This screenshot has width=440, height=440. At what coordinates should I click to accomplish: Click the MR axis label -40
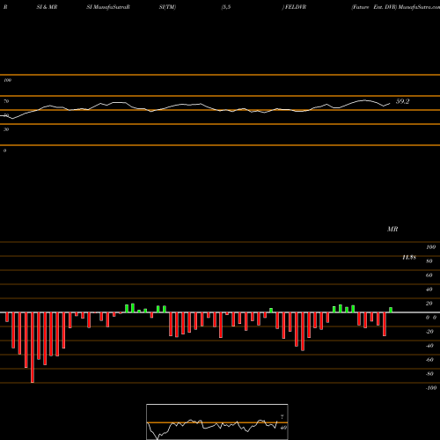pyautogui.click(x=429, y=346)
